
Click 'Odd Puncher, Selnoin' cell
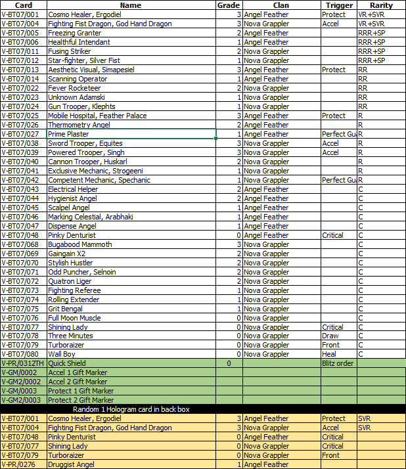pyautogui.click(x=131, y=272)
